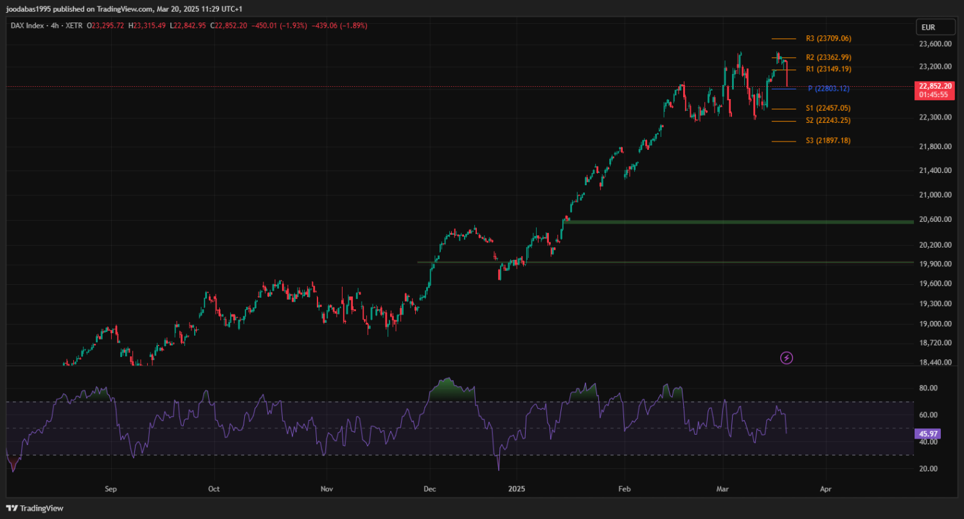Click the 2025 label on time axis

coord(517,489)
